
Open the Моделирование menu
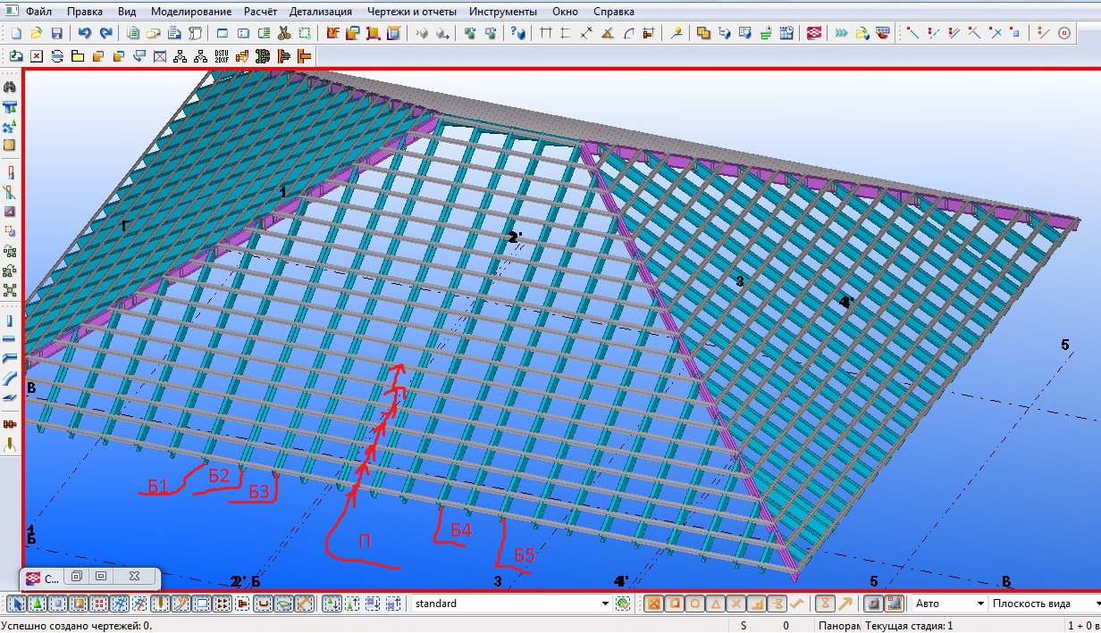point(189,12)
